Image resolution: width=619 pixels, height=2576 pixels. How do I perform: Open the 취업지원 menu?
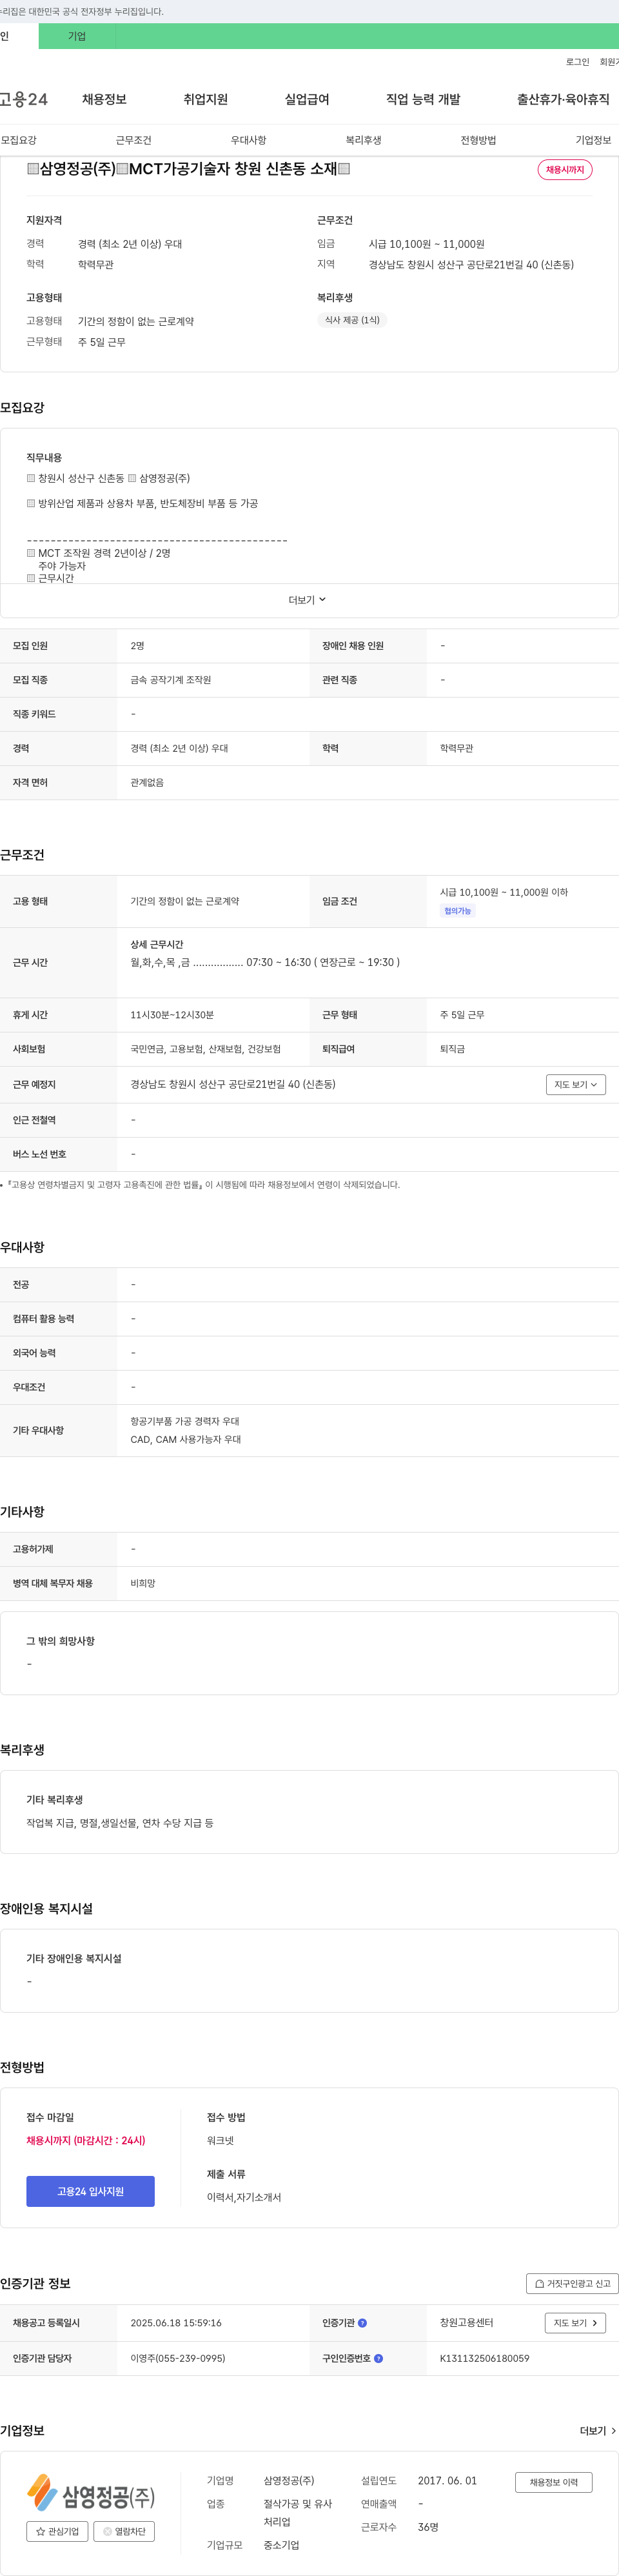pos(206,99)
